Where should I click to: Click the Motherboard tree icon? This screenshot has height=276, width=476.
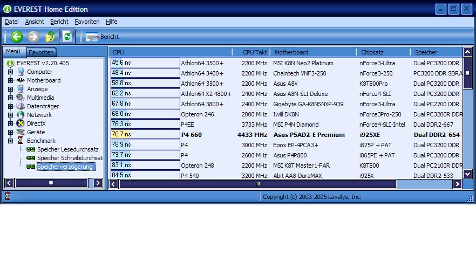[x=21, y=80]
